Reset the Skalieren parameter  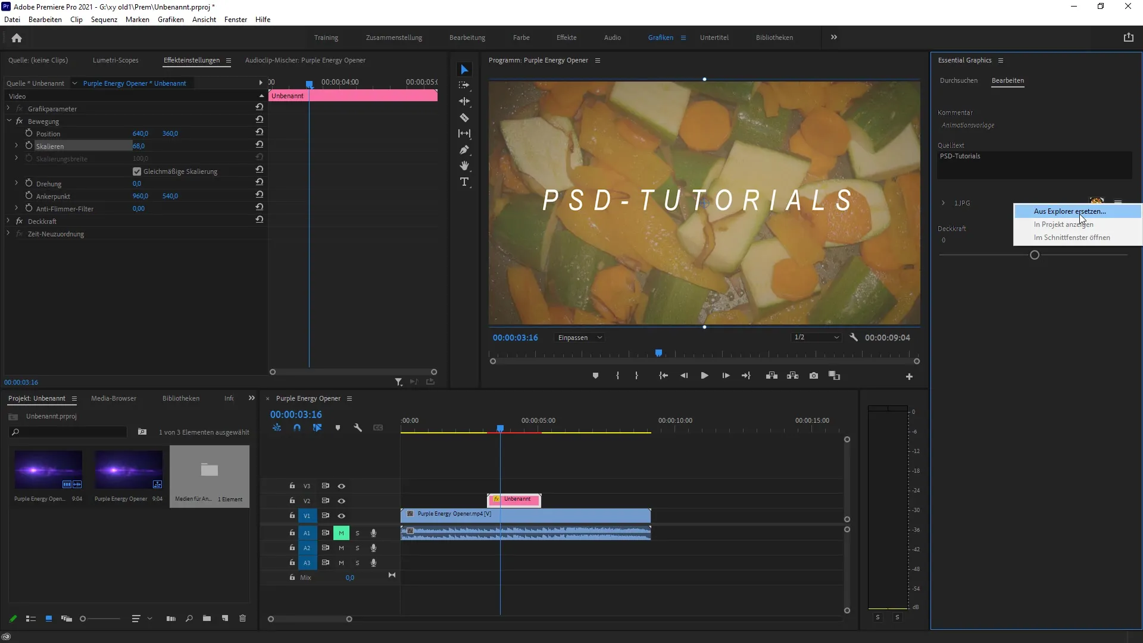260,145
